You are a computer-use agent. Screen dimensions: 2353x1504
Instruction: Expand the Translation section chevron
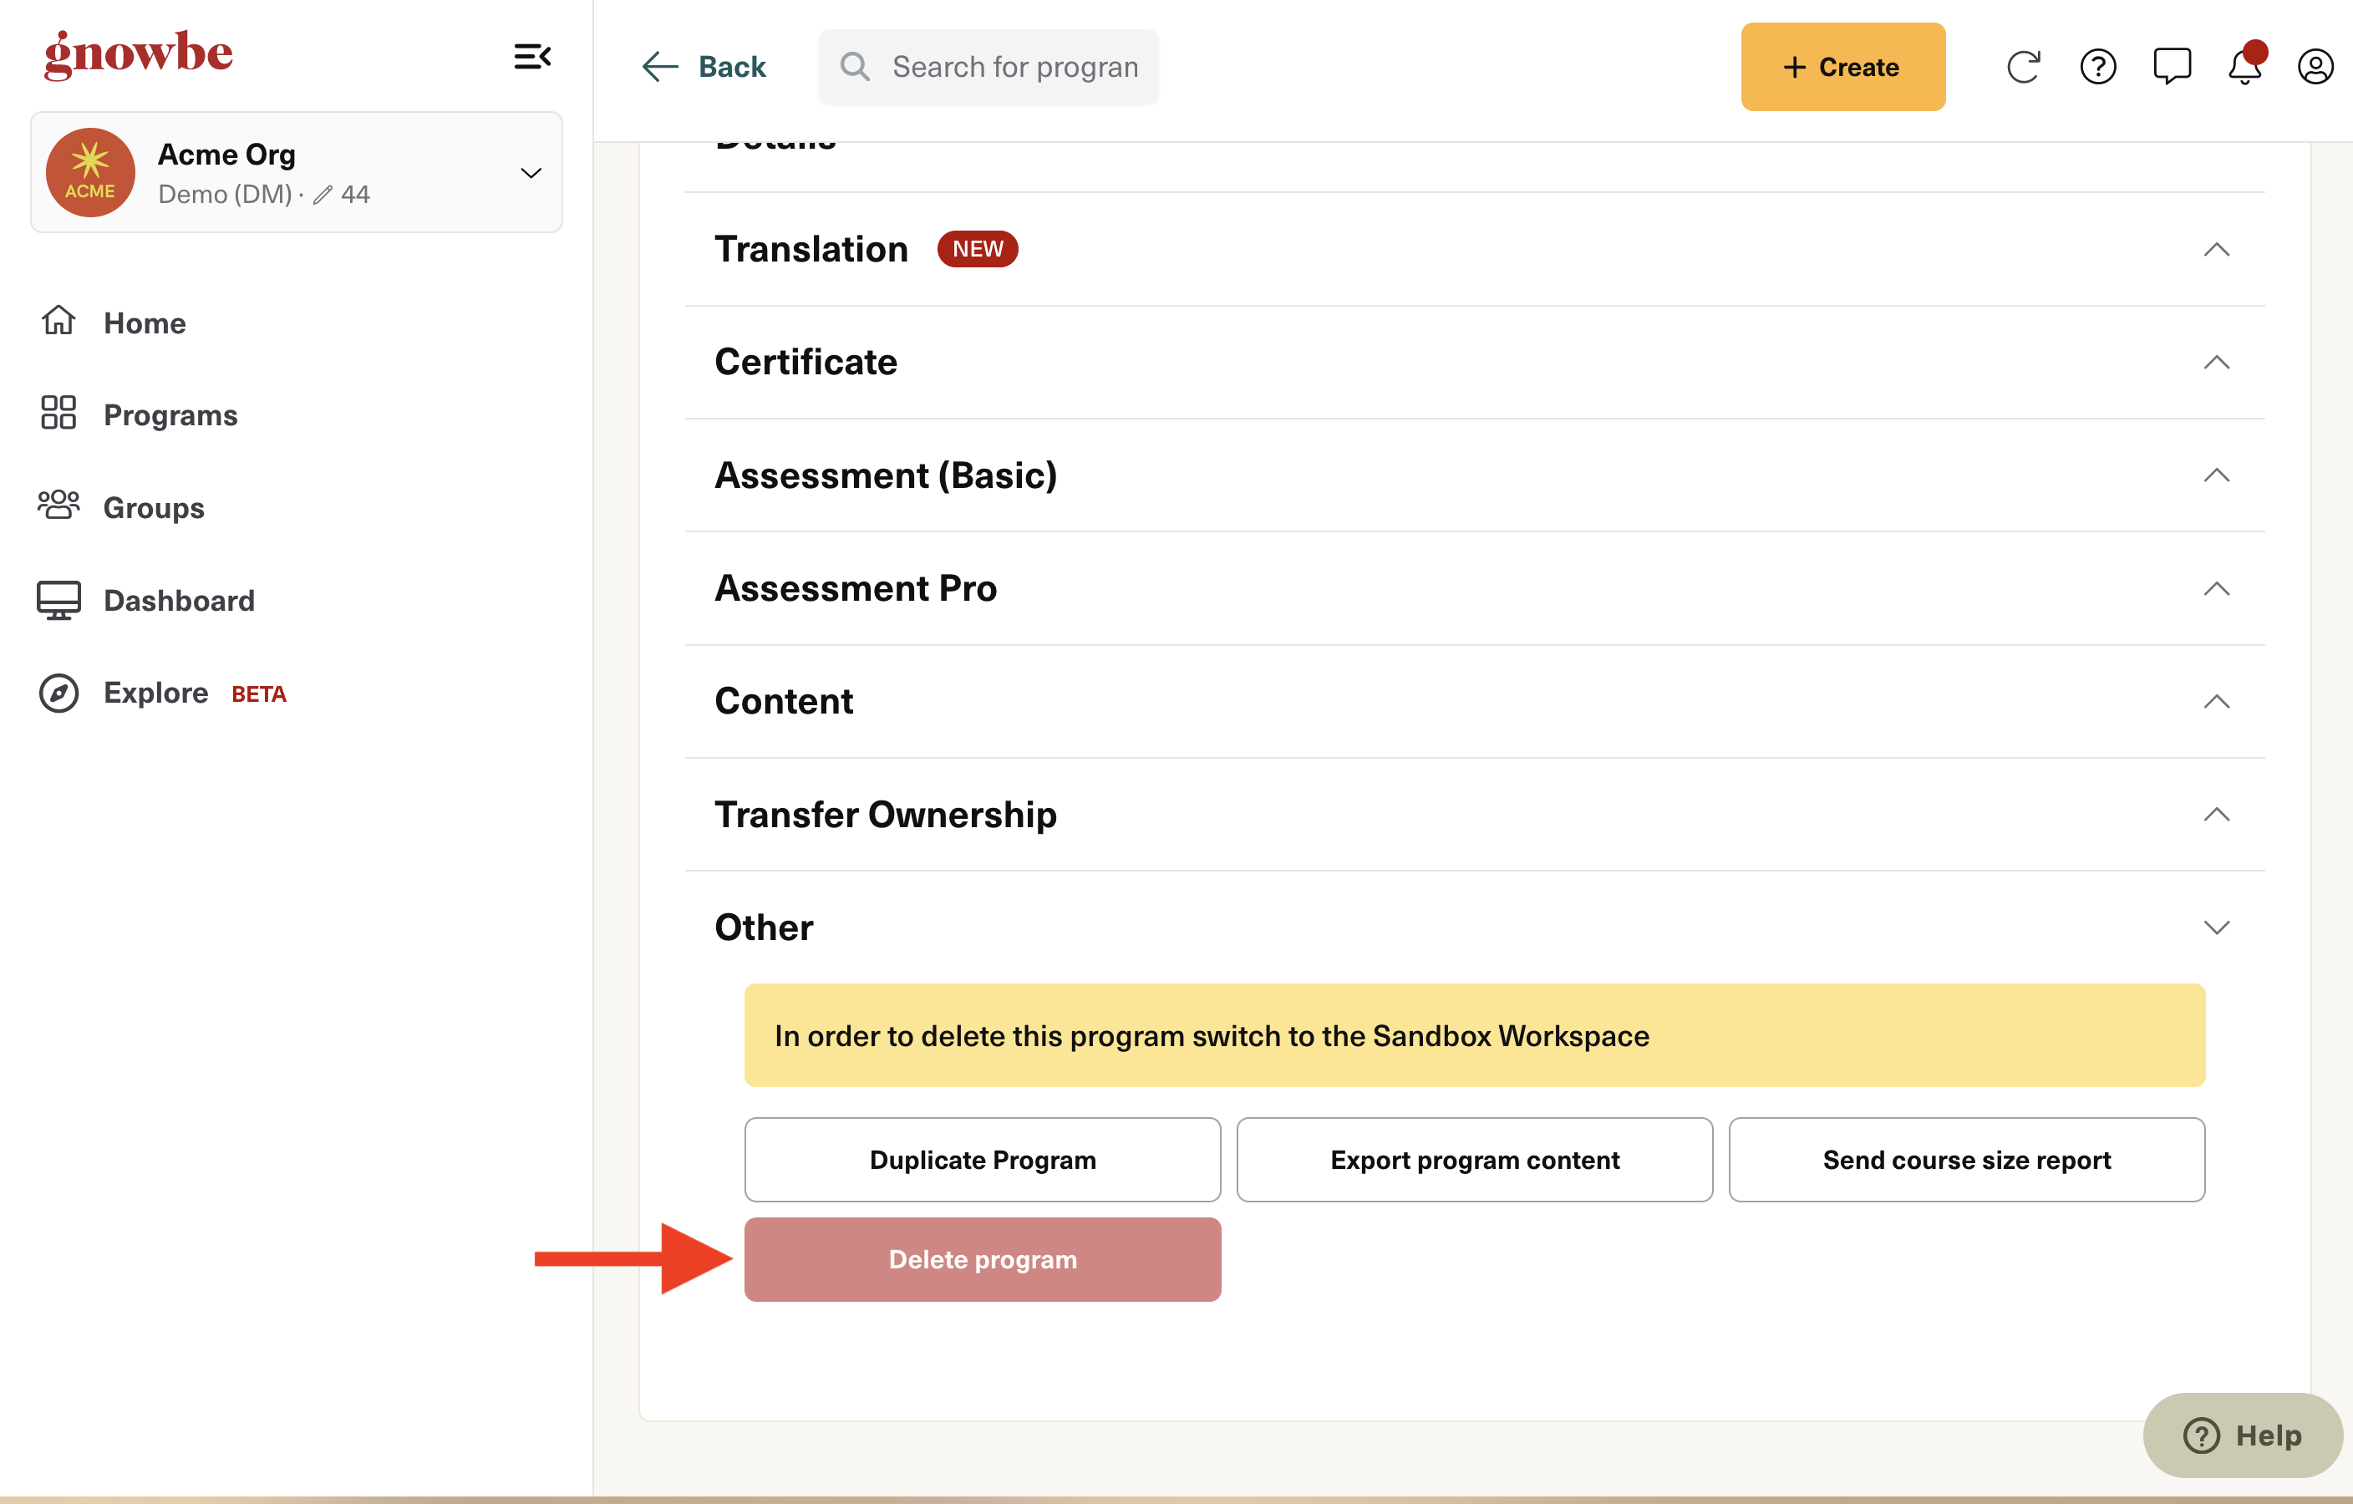(2216, 249)
